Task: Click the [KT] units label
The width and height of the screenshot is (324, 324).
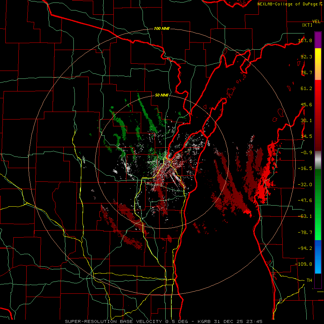Action: point(307,25)
